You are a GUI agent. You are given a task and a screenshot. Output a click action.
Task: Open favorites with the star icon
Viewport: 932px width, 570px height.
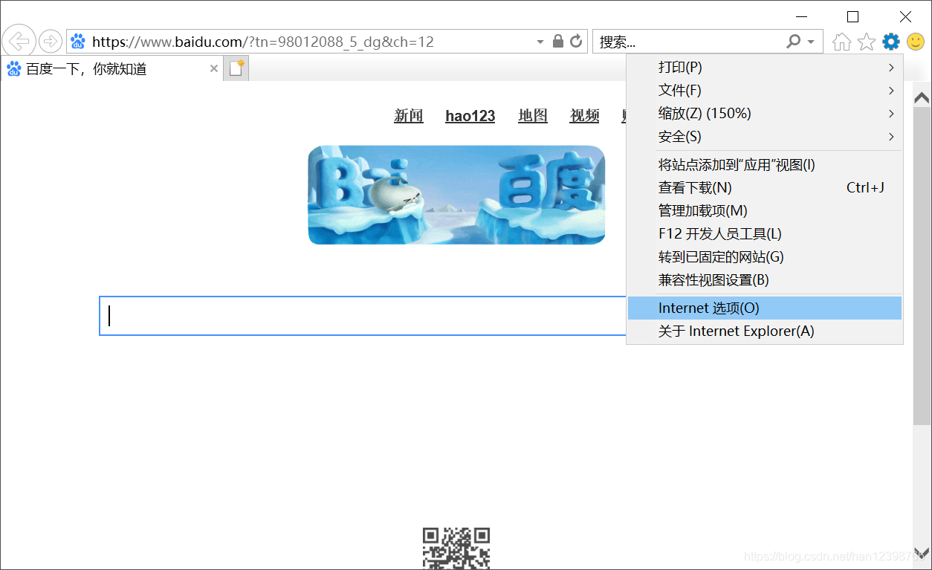pyautogui.click(x=867, y=42)
